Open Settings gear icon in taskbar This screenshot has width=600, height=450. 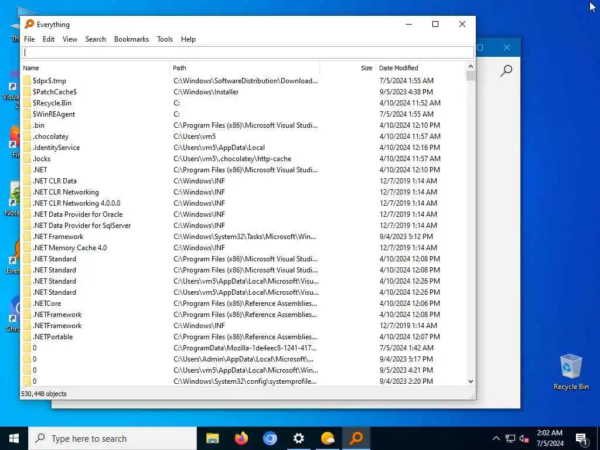[x=298, y=438]
